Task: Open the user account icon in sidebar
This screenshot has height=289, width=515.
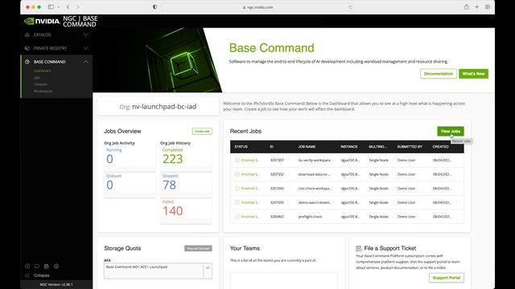Action: point(56,266)
